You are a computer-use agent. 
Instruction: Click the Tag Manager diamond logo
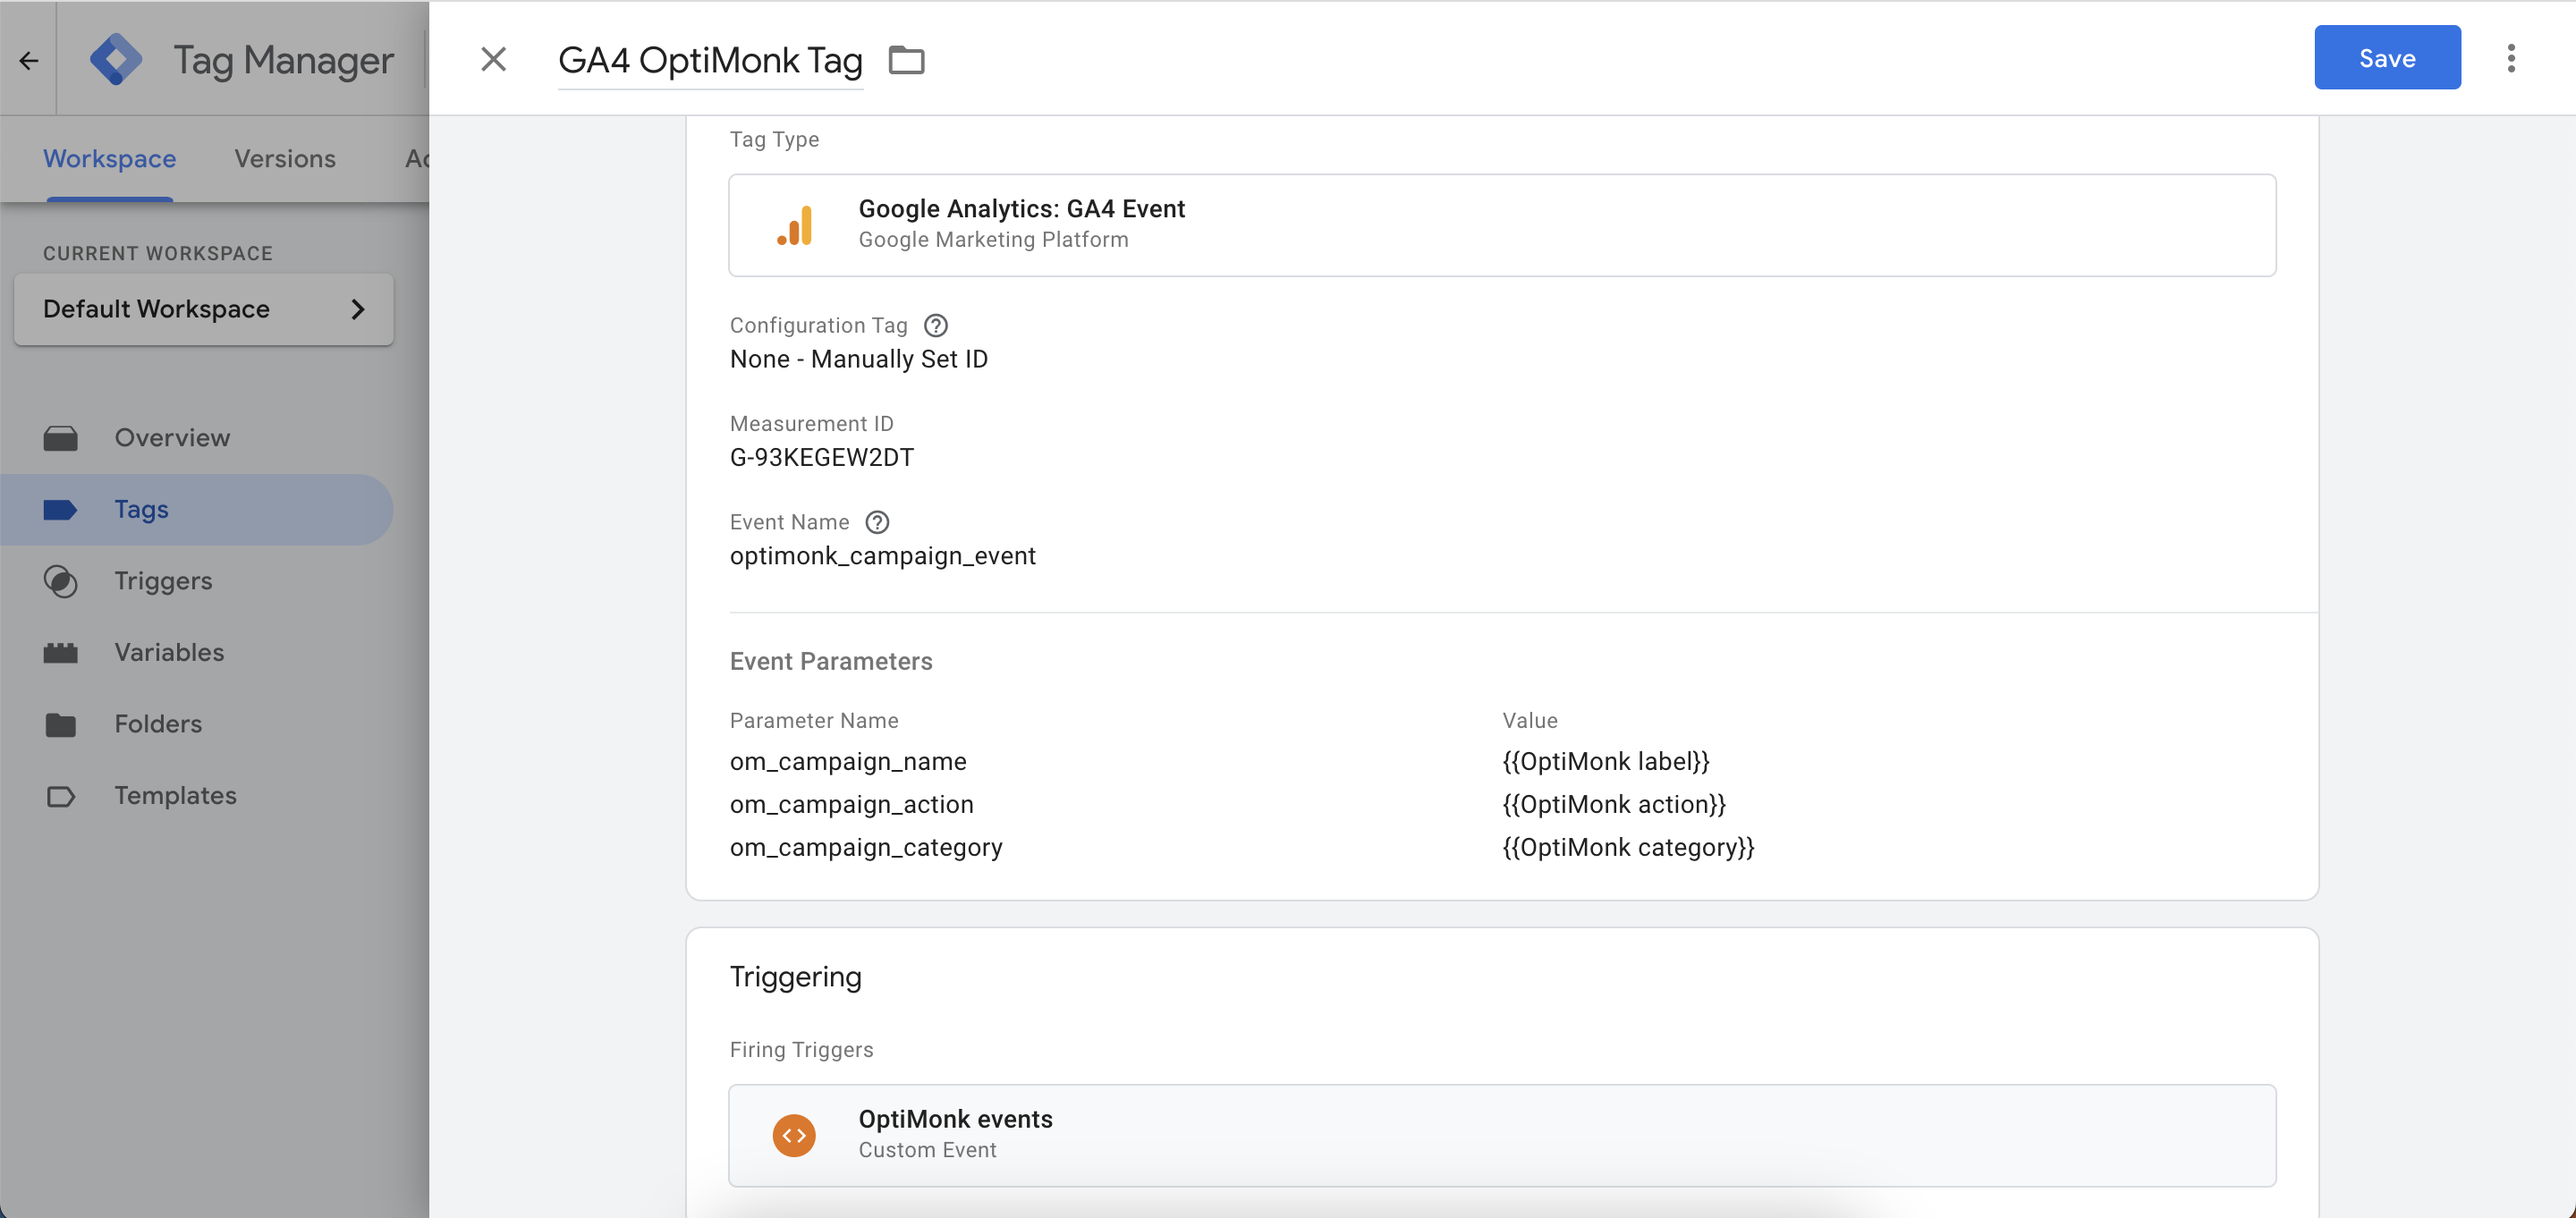[x=116, y=60]
